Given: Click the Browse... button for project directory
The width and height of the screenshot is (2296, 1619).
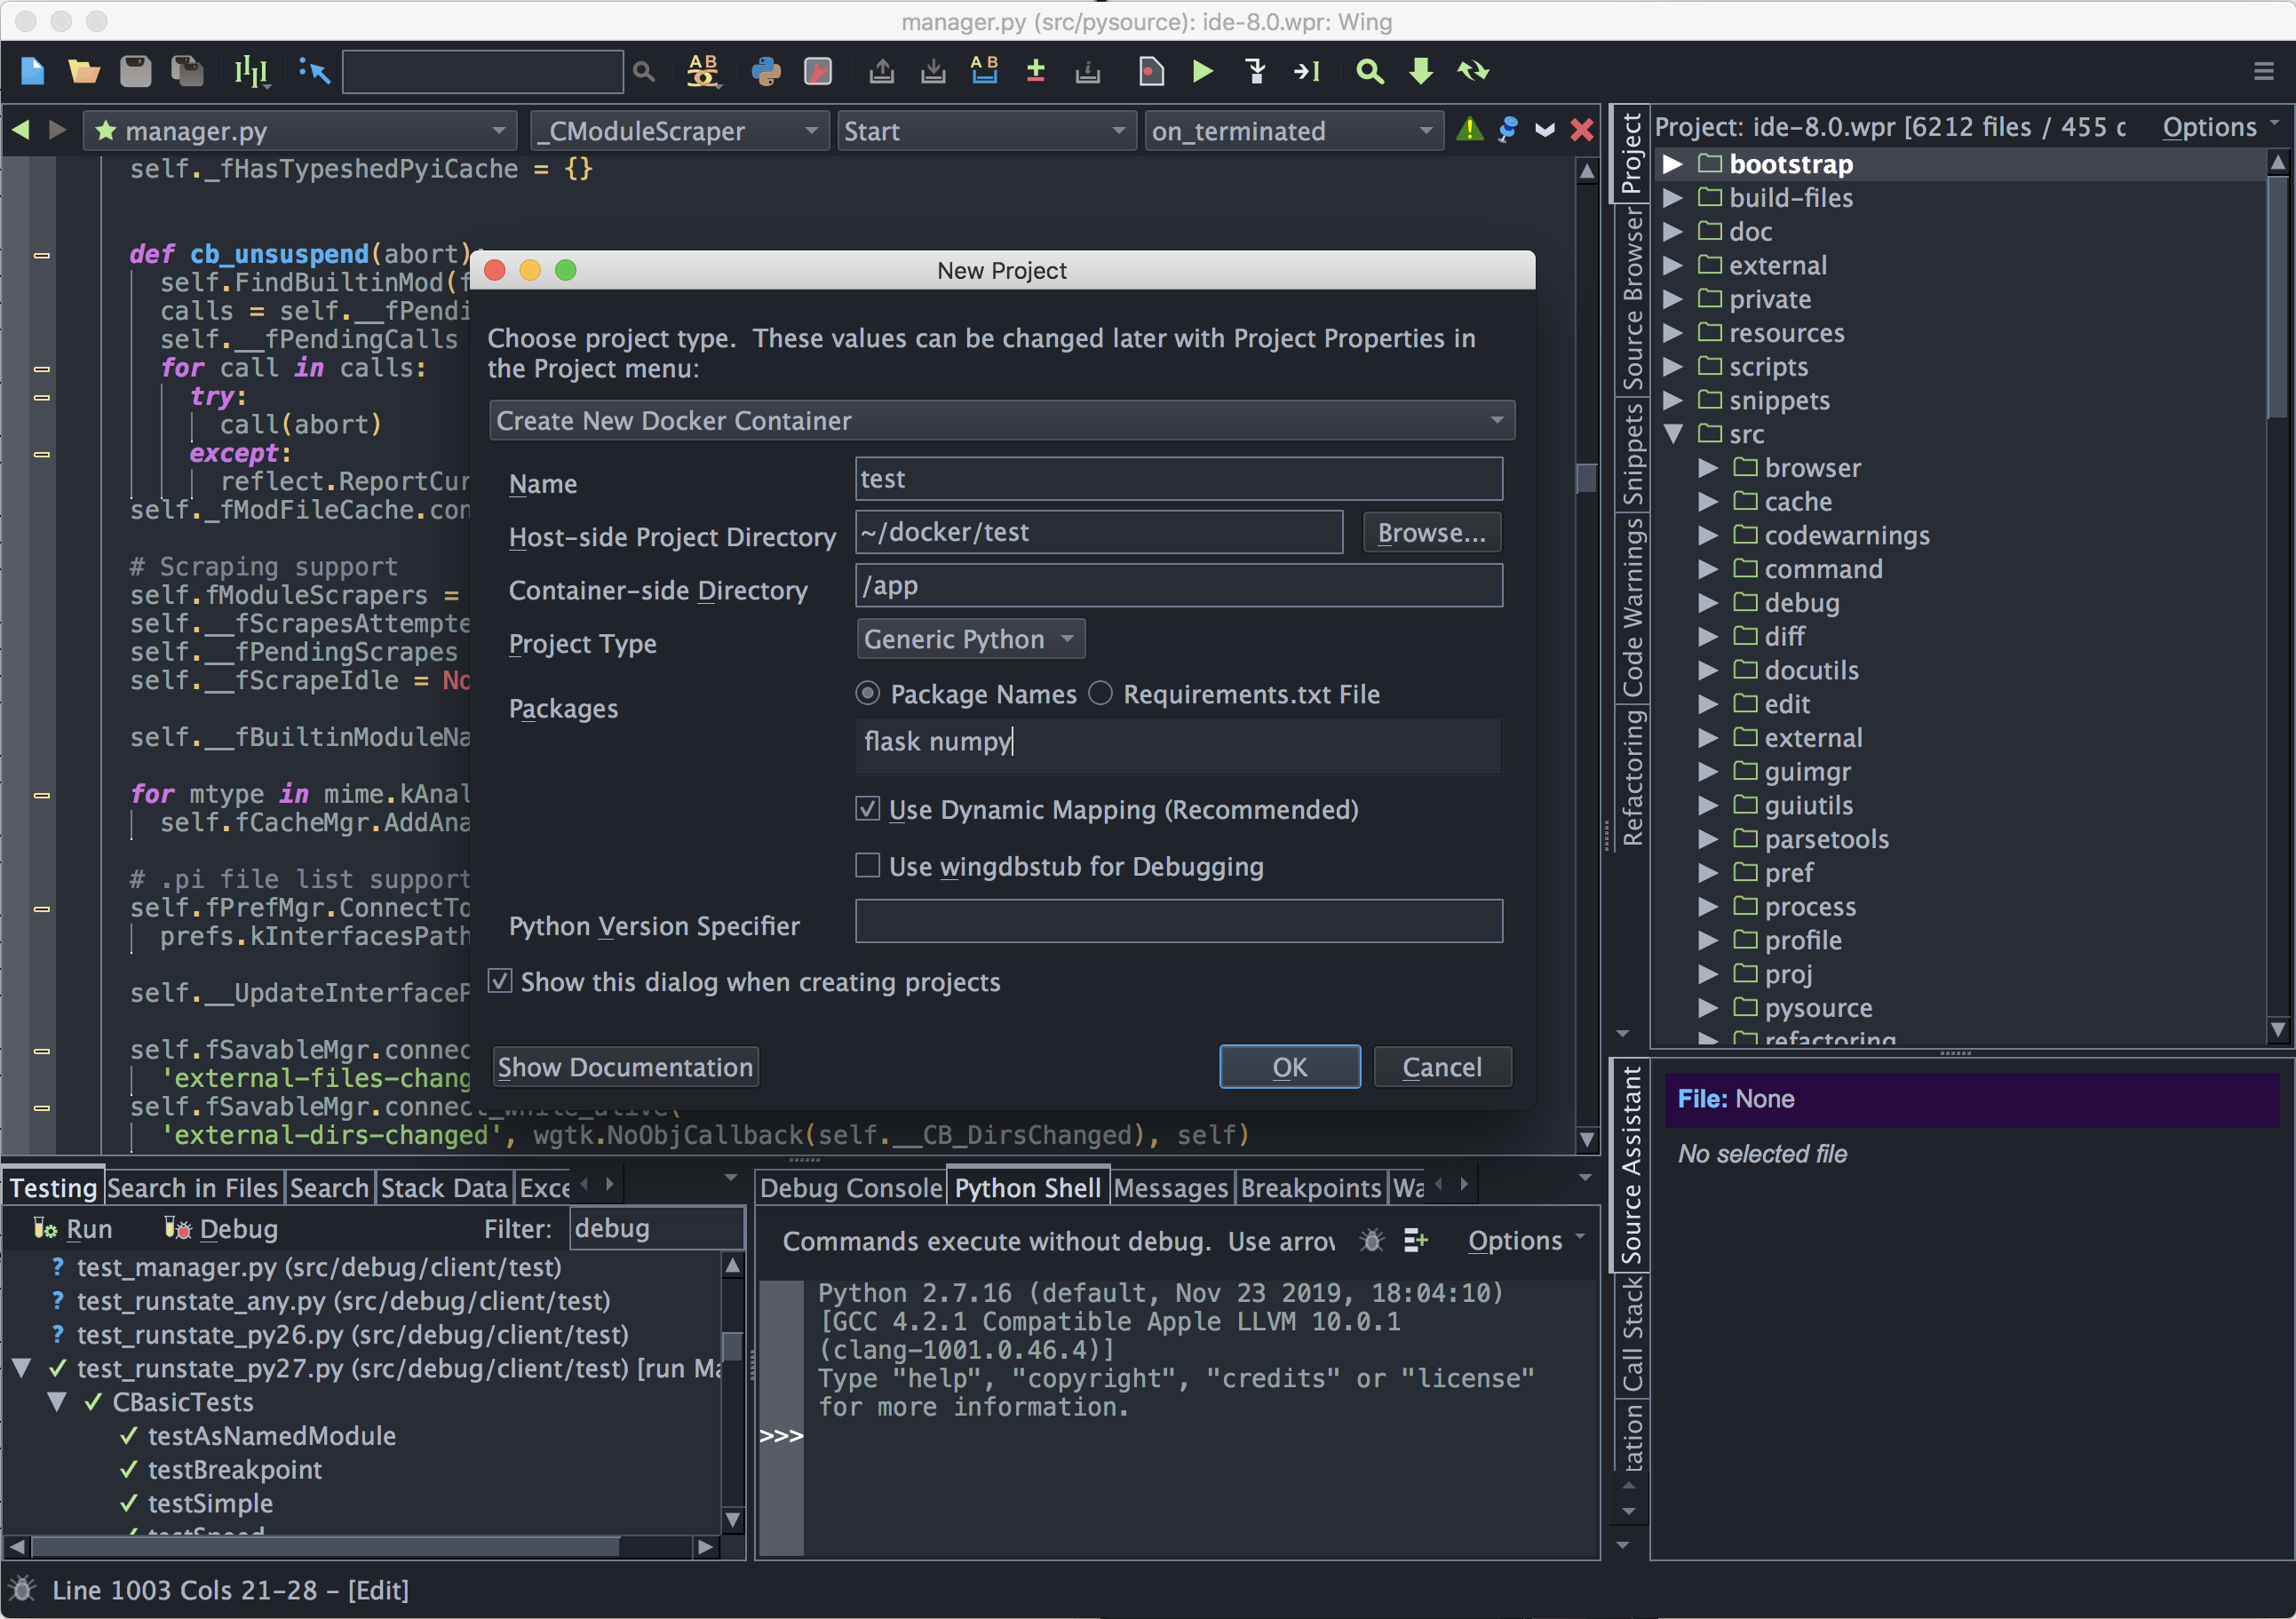Looking at the screenshot, I should [1431, 533].
